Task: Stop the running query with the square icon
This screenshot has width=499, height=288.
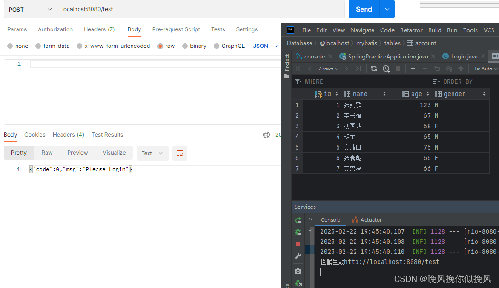Action: (398, 69)
